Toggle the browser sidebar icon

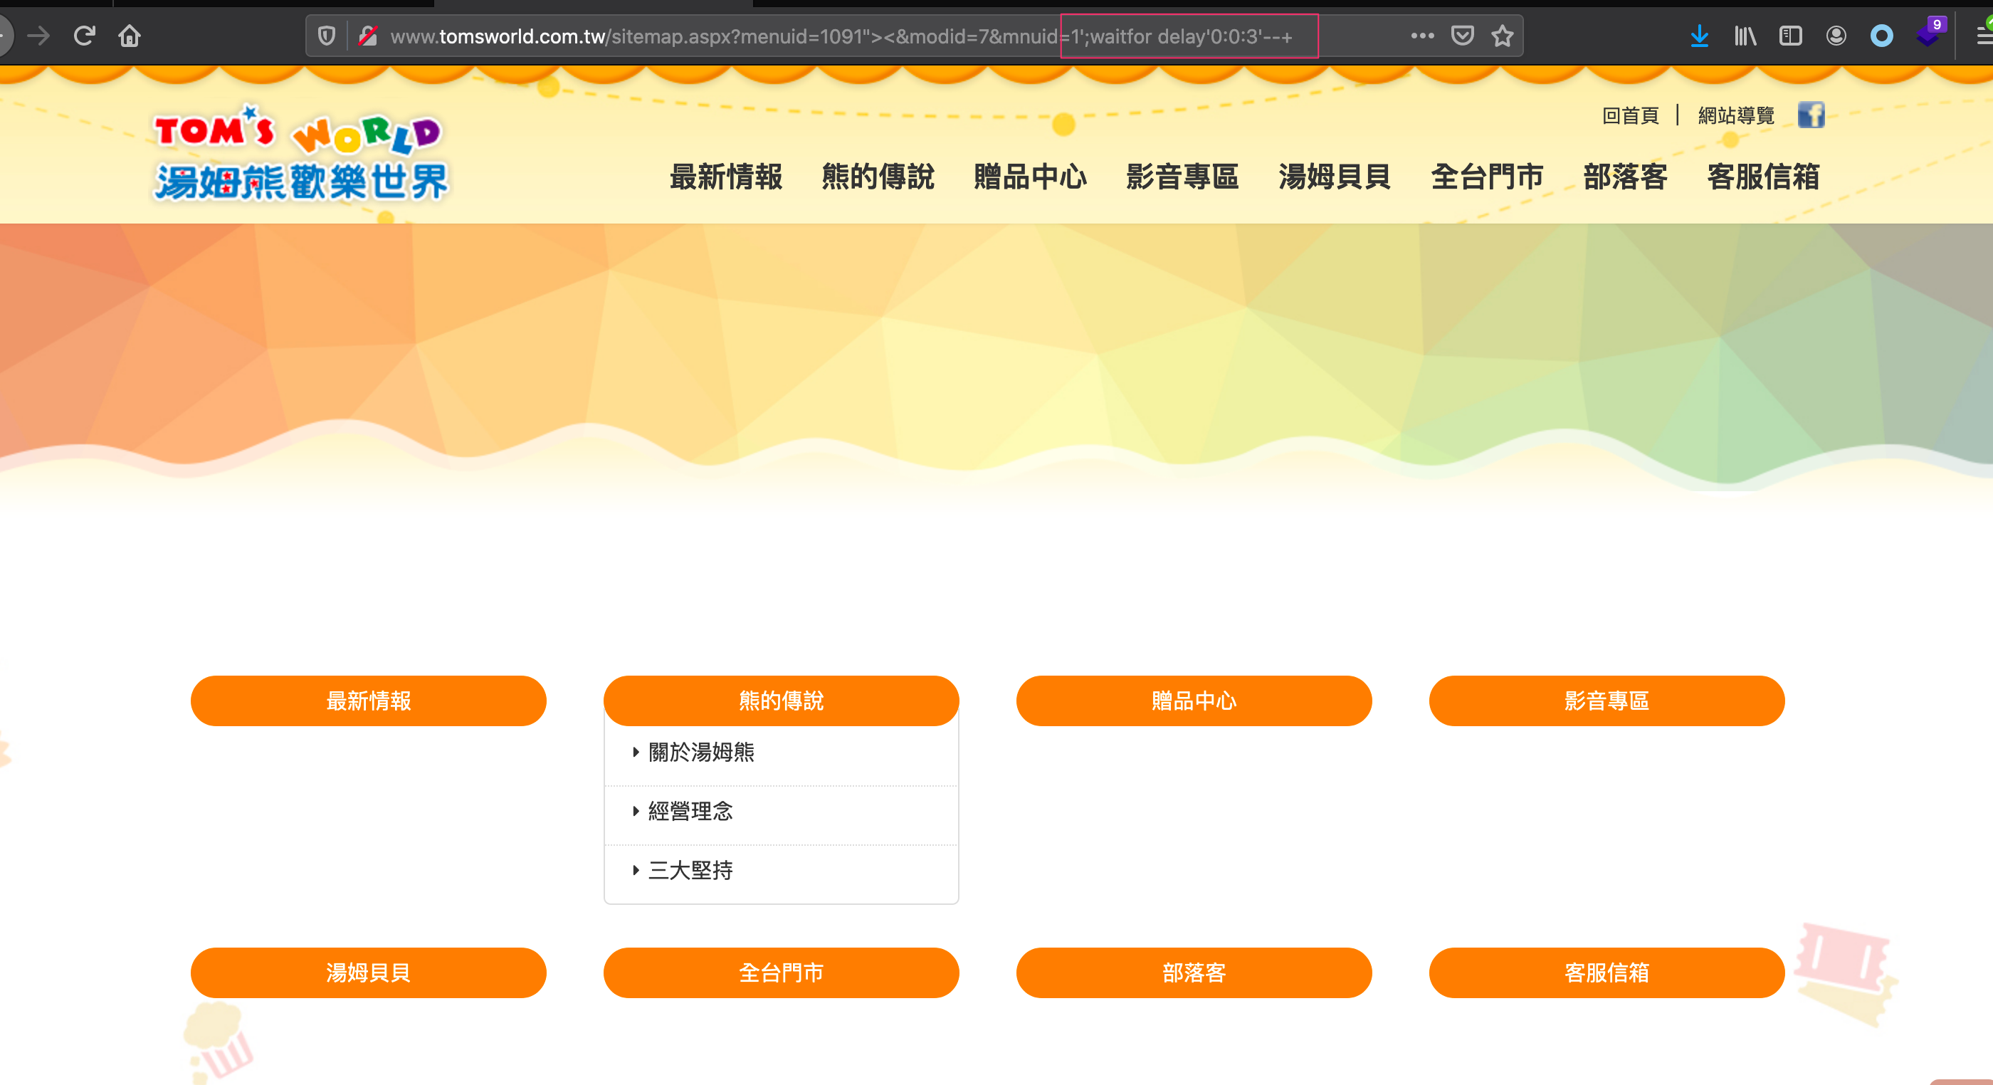point(1790,36)
